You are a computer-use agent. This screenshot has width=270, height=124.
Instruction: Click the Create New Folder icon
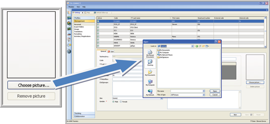tap(203, 46)
